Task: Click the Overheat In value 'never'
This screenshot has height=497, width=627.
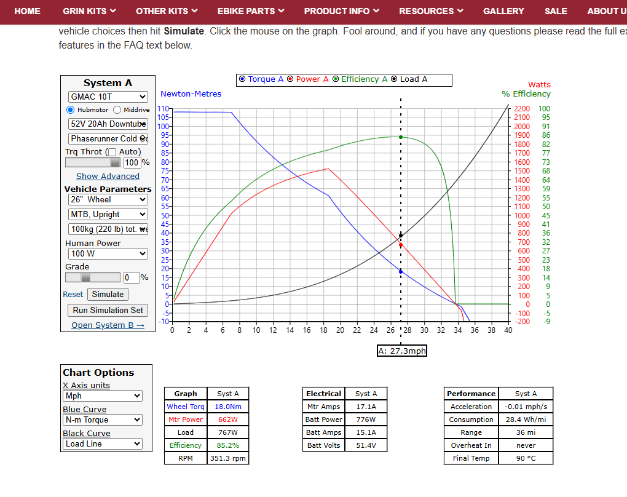Action: tap(526, 445)
